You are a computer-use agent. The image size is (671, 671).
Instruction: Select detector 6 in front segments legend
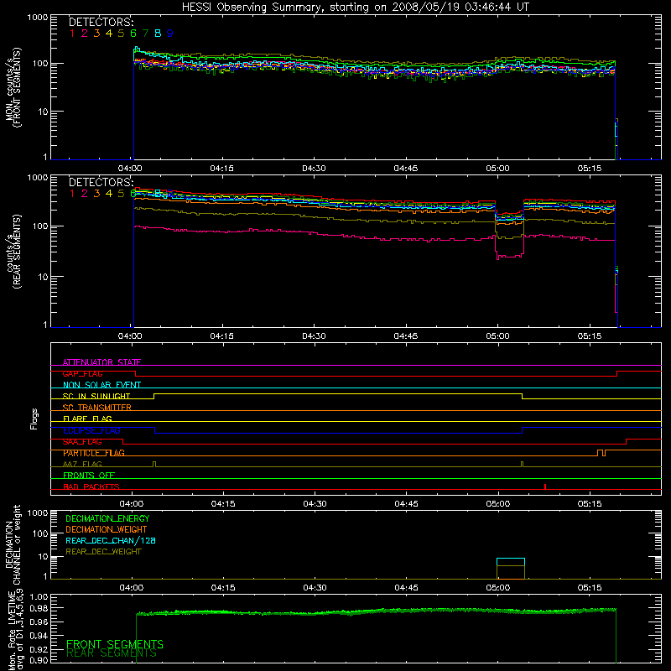coord(133,34)
